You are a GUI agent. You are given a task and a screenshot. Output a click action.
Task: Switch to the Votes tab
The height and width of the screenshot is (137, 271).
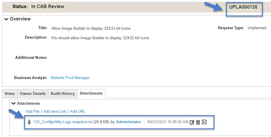click(x=10, y=93)
